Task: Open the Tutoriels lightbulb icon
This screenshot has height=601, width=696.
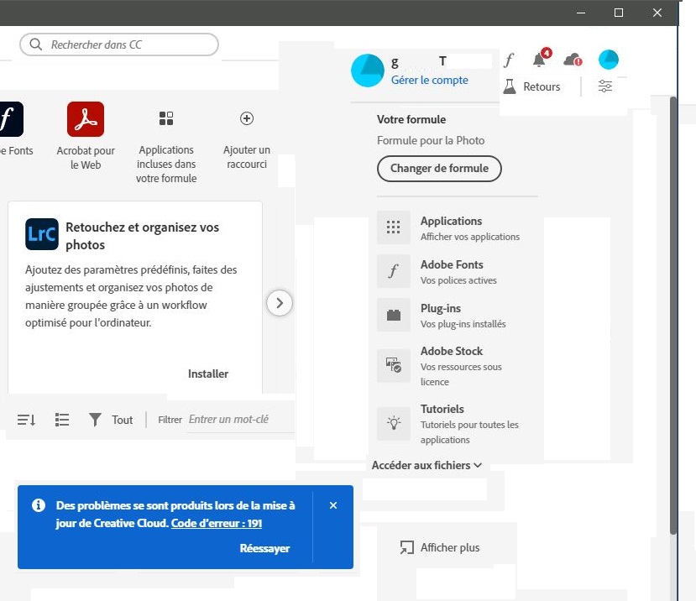Action: tap(394, 423)
